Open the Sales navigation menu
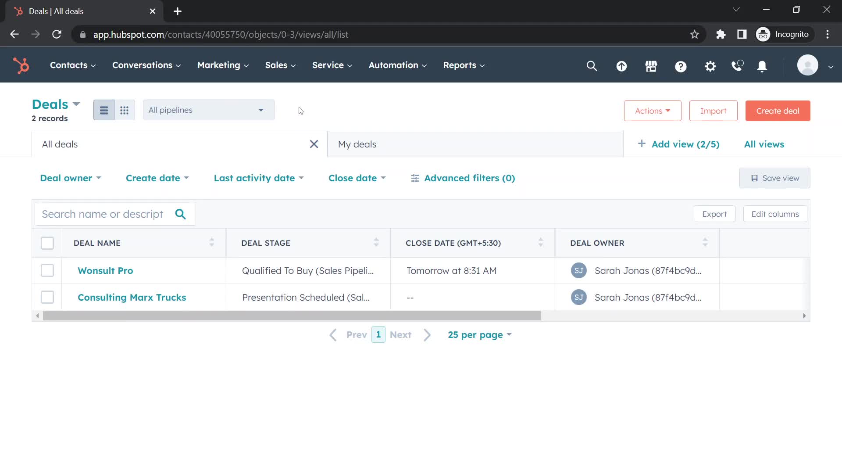The height and width of the screenshot is (474, 842). coord(281,65)
